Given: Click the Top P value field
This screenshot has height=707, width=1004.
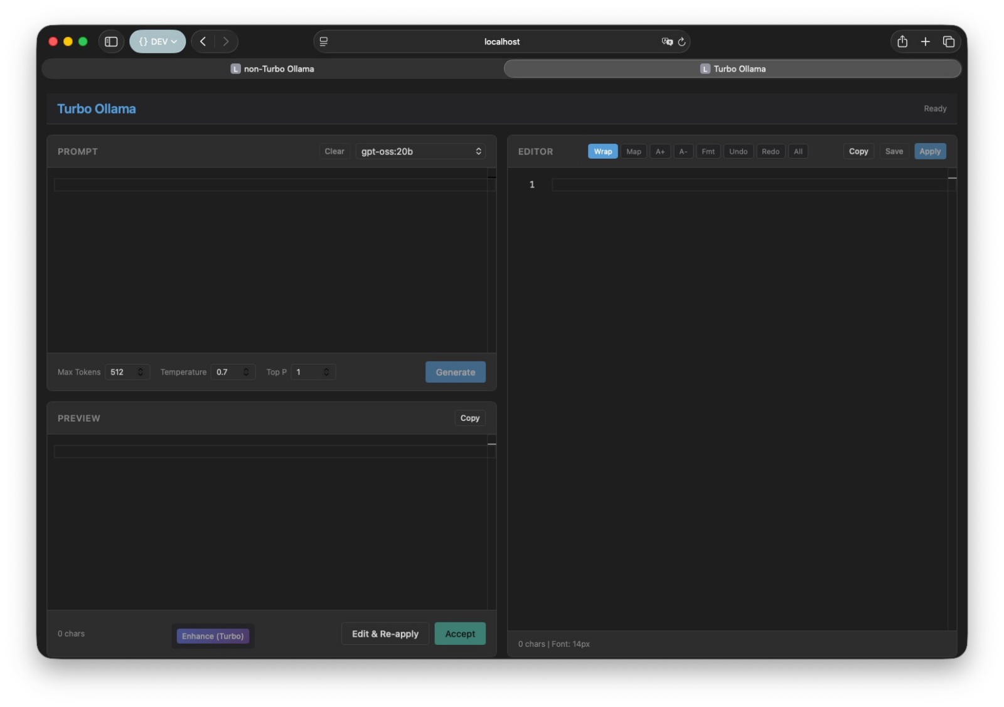Looking at the screenshot, I should (x=313, y=372).
